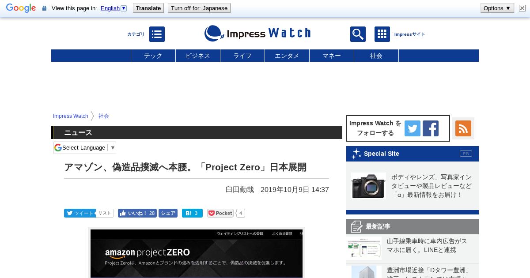This screenshot has width=530, height=278.
Task: Open the 山手線 article thumbnail
Action: [x=364, y=248]
